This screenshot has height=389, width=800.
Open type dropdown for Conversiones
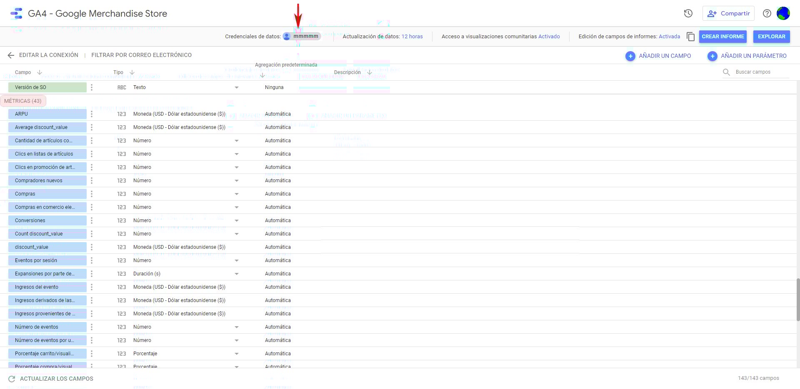tap(237, 221)
